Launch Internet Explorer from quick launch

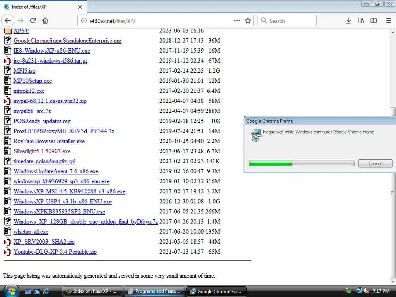click(x=46, y=291)
